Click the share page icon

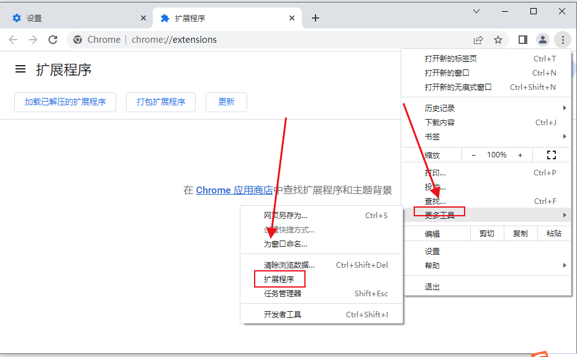click(x=478, y=40)
